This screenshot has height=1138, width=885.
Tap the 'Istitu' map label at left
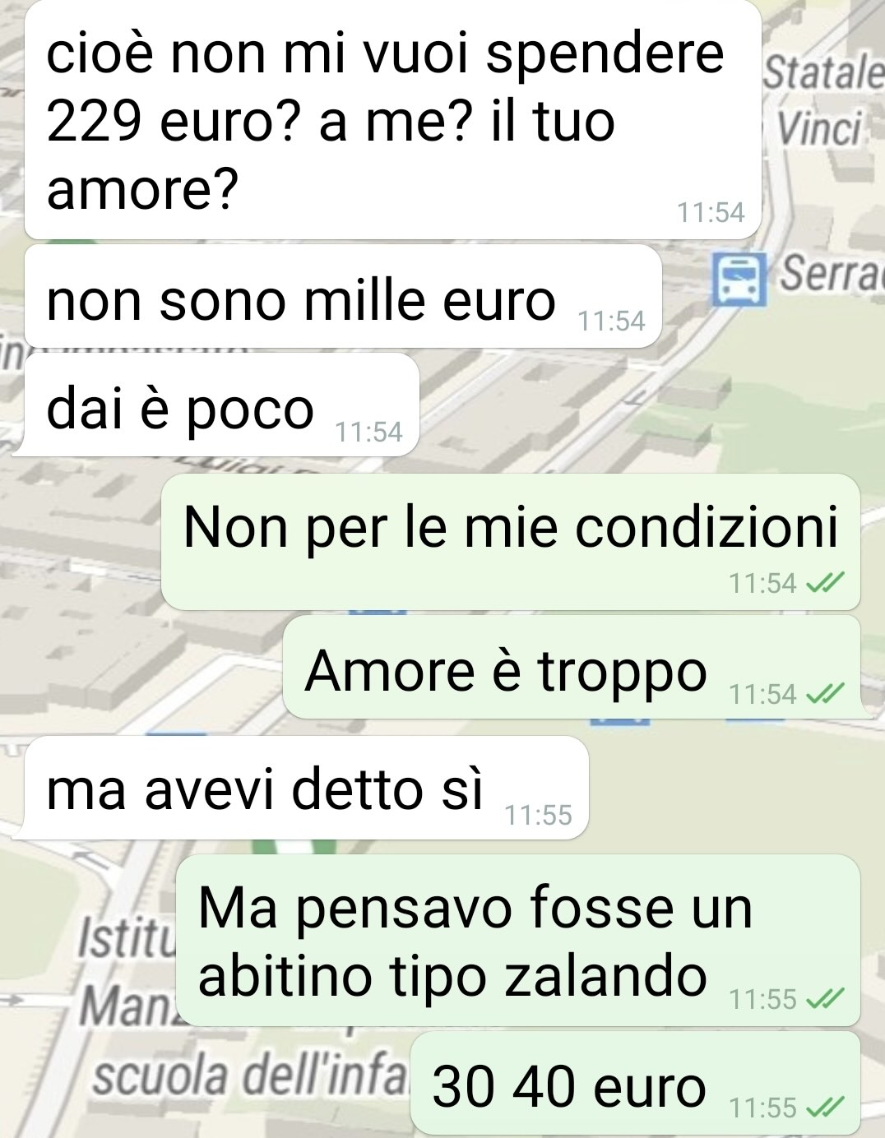(127, 934)
